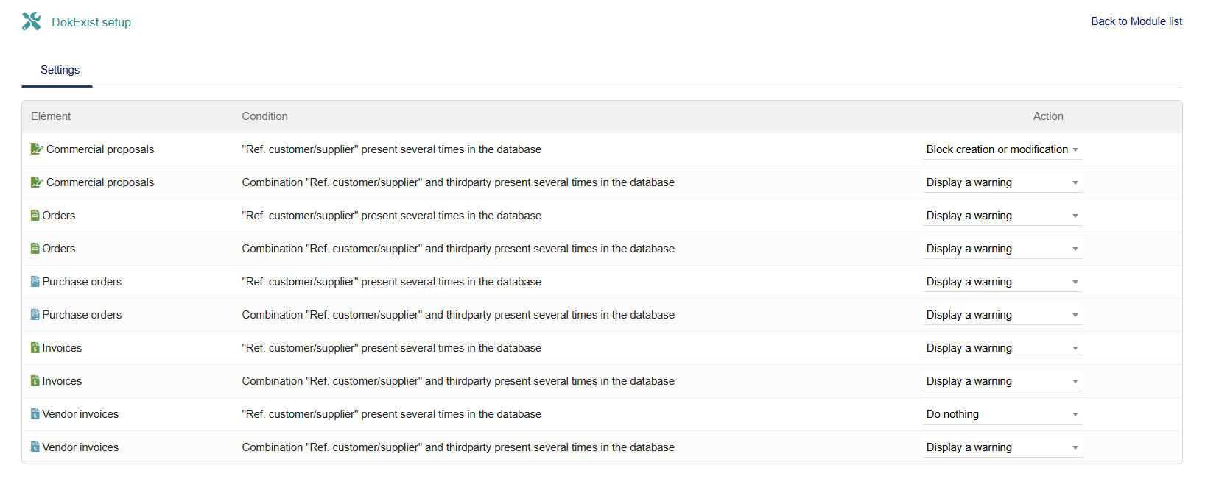Viewport: 1205px width, 490px height.
Task: Click the first Orders row icon
Action: pos(35,216)
